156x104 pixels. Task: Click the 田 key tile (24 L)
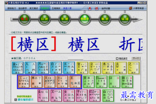click(x=127, y=82)
